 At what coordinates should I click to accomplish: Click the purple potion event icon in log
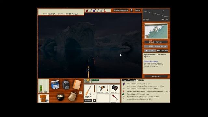click(x=124, y=84)
